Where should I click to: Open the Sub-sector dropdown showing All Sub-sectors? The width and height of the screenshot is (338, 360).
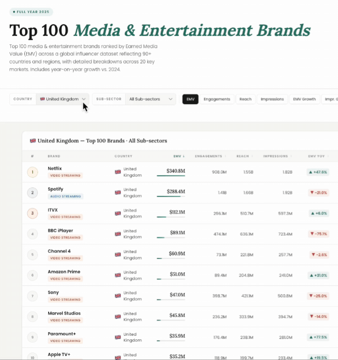[151, 99]
